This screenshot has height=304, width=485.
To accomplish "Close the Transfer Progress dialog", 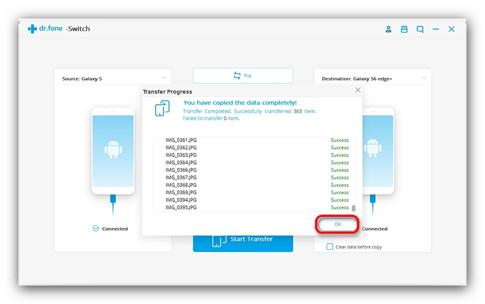I will 358,90.
